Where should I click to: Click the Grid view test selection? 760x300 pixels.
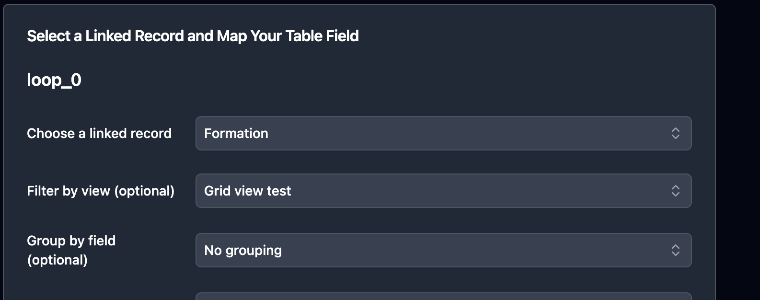tap(248, 191)
